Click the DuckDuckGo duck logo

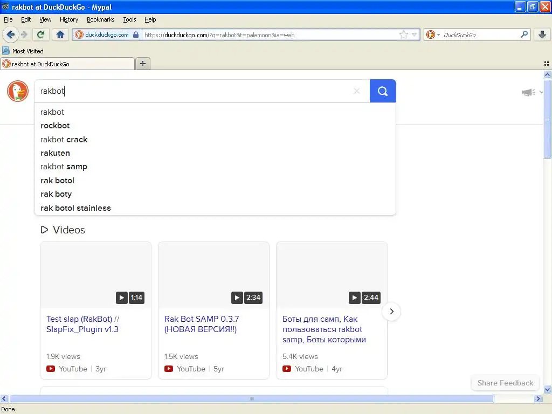click(18, 91)
